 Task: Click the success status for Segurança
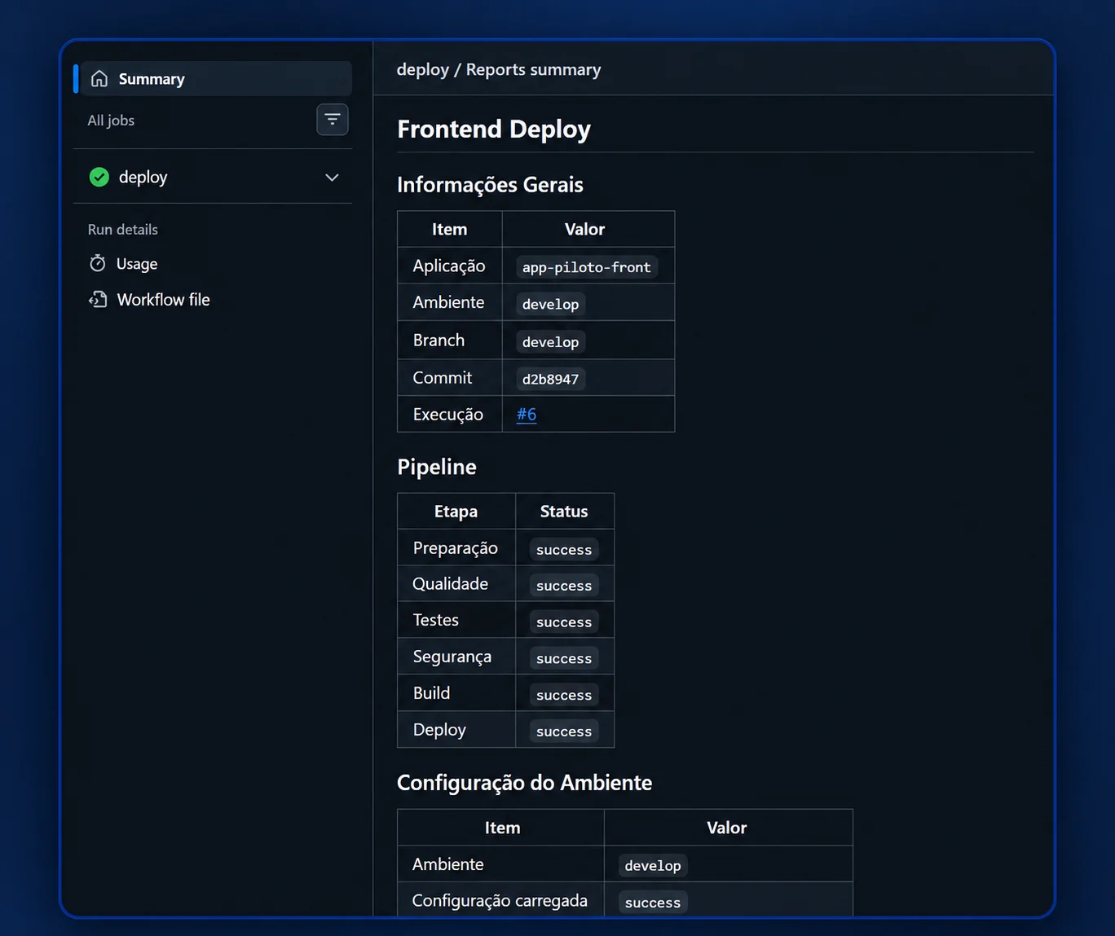click(x=564, y=658)
